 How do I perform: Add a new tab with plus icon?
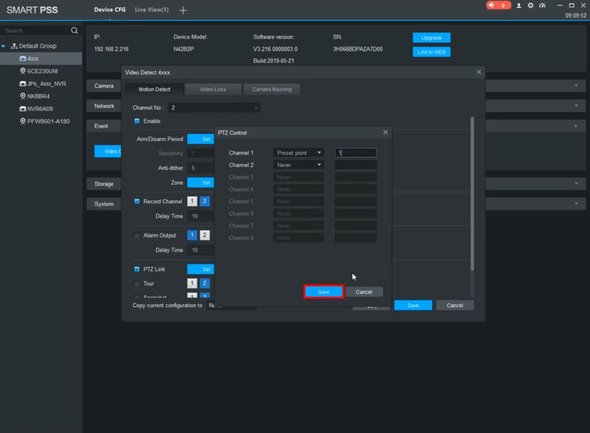(183, 10)
